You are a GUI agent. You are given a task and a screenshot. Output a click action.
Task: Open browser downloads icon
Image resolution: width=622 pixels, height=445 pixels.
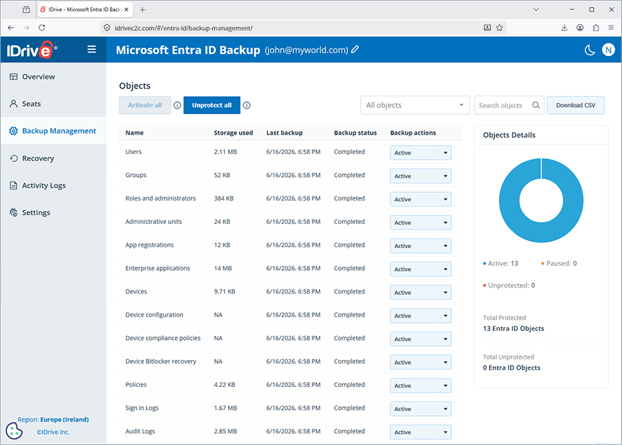[x=564, y=28]
